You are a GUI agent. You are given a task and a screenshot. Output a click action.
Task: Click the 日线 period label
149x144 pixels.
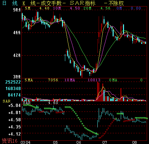point(10,3)
